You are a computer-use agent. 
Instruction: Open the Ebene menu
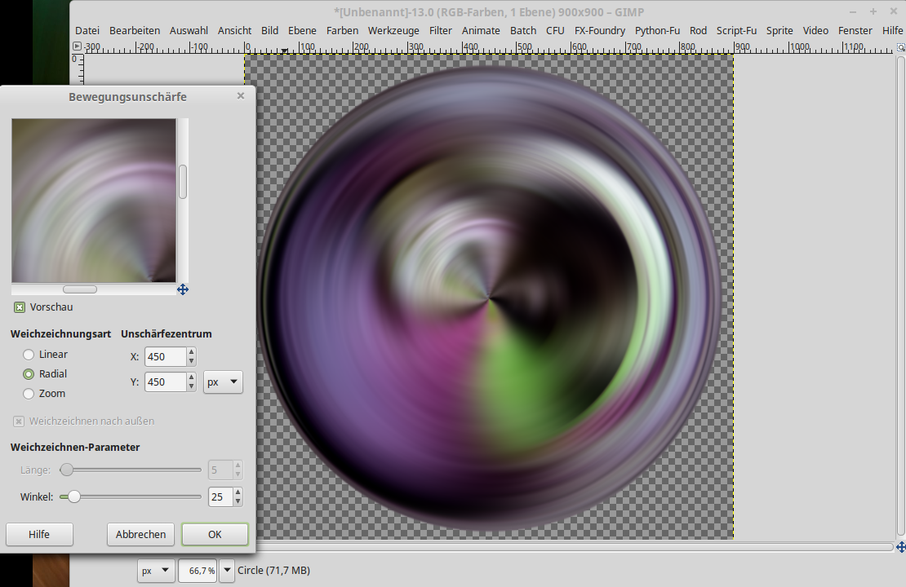[x=302, y=31]
